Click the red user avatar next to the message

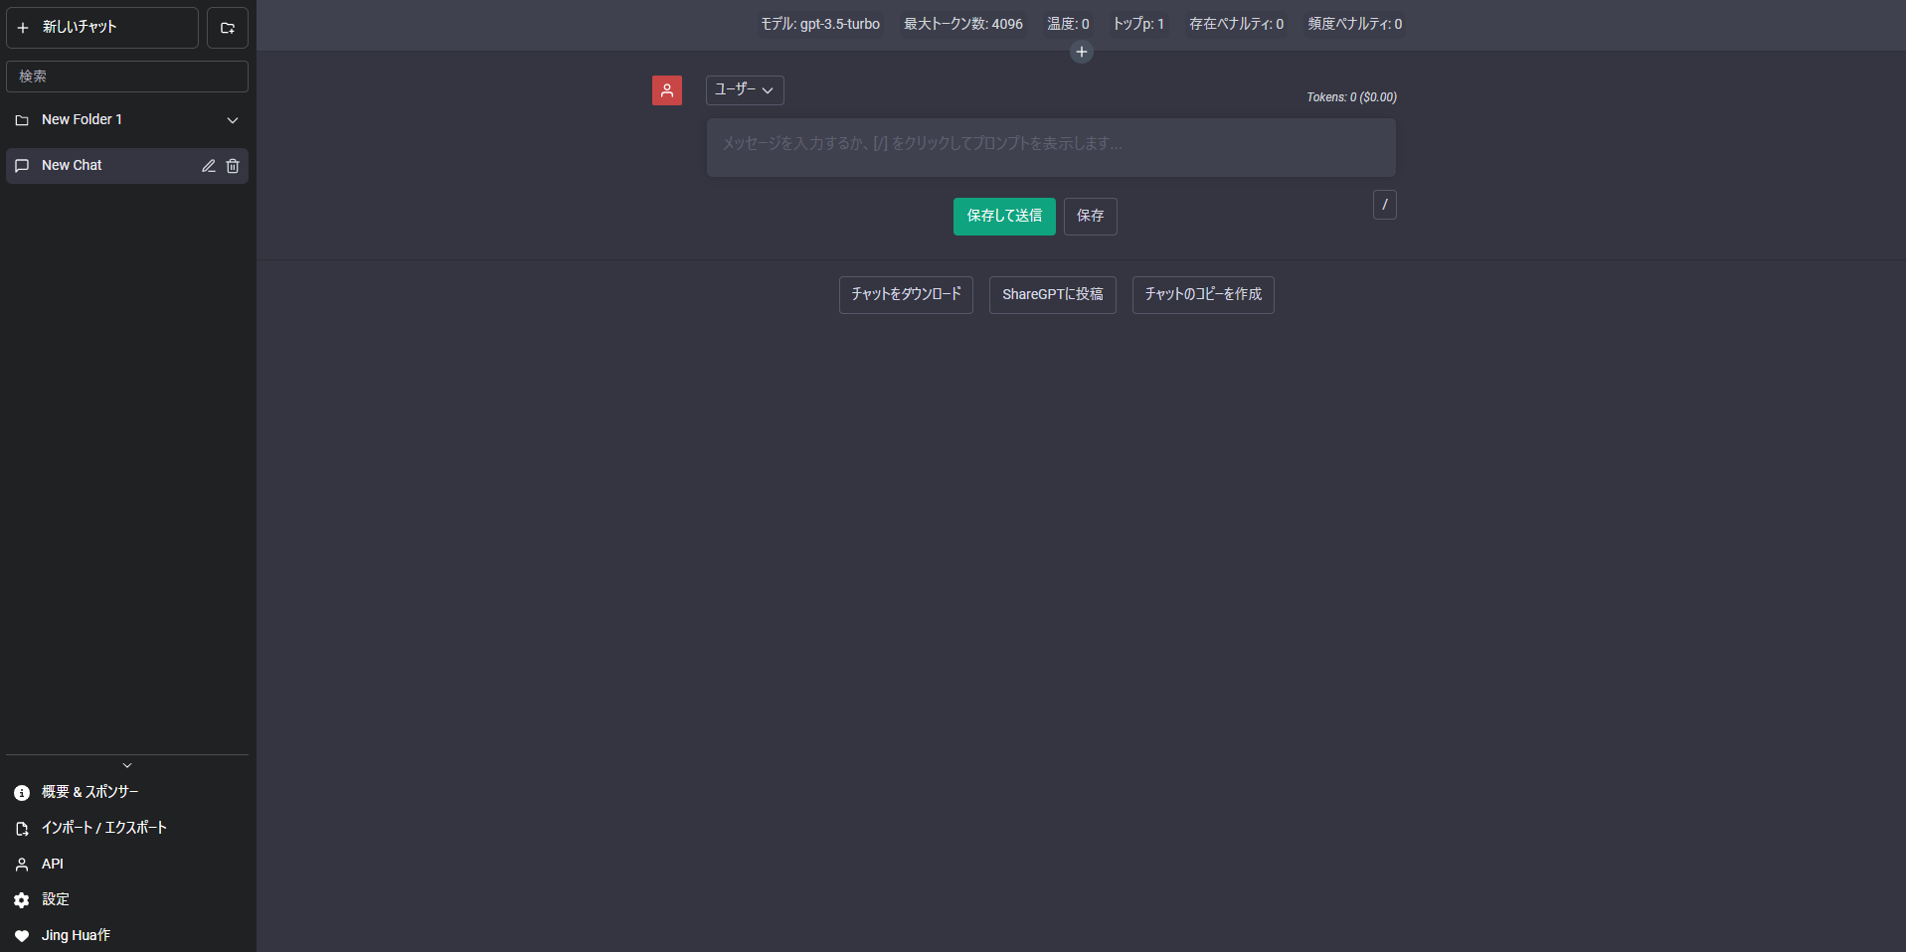click(667, 90)
